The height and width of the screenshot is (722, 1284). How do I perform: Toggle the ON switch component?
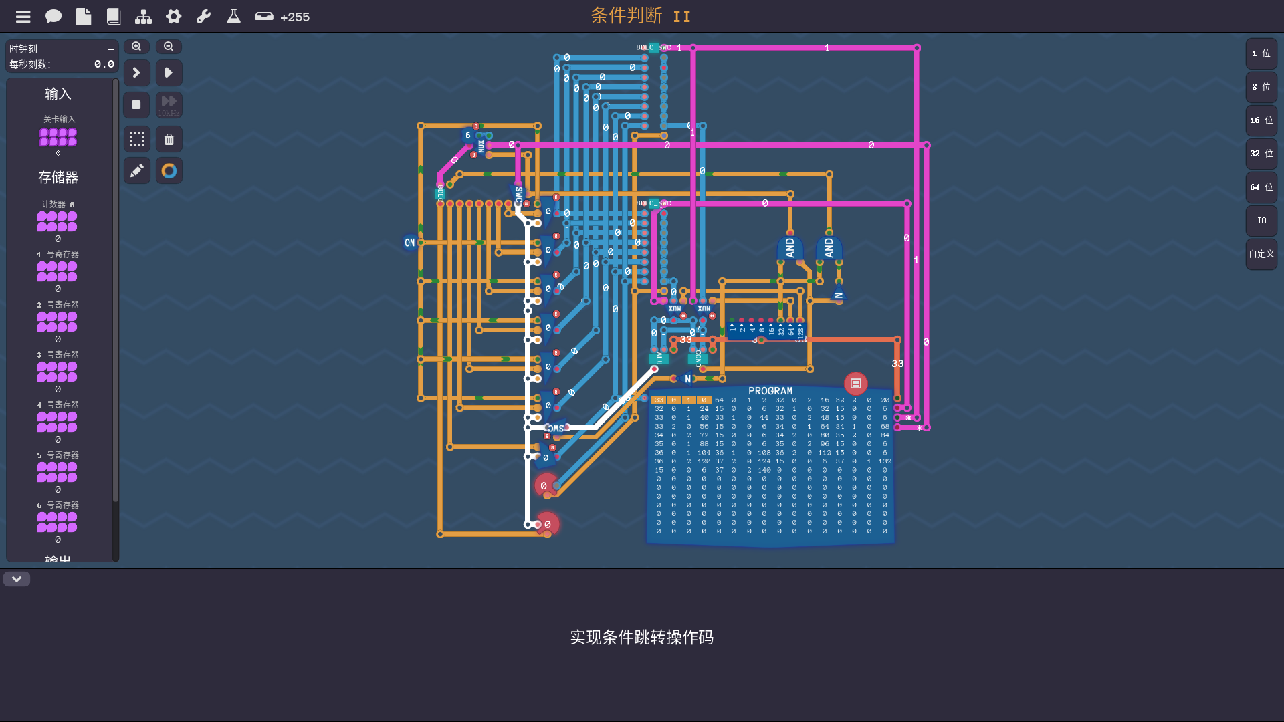coord(409,243)
